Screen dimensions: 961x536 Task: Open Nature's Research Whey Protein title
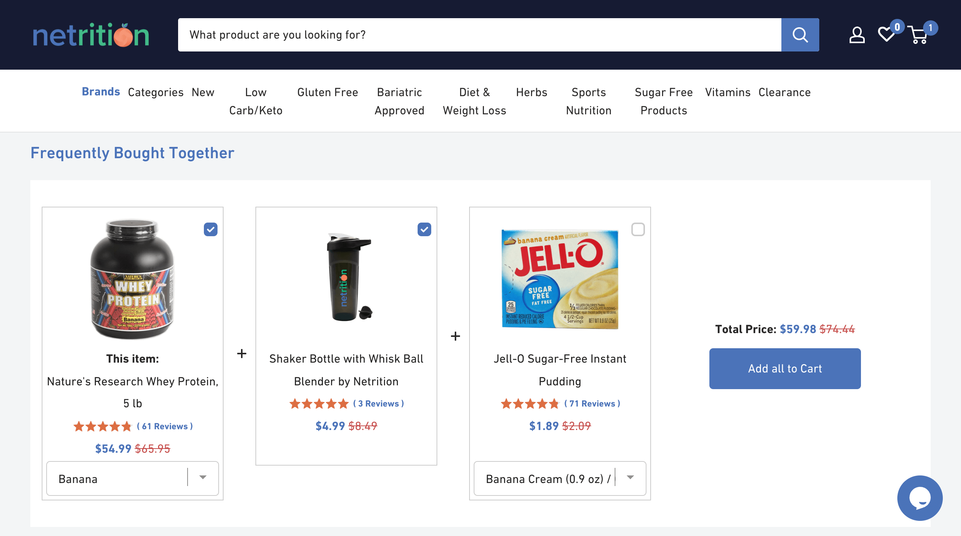pos(133,392)
